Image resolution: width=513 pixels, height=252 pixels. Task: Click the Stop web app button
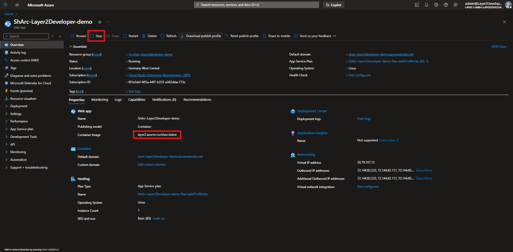pos(96,36)
